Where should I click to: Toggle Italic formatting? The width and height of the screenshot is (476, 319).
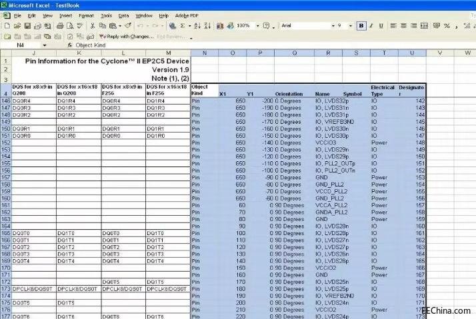point(371,26)
